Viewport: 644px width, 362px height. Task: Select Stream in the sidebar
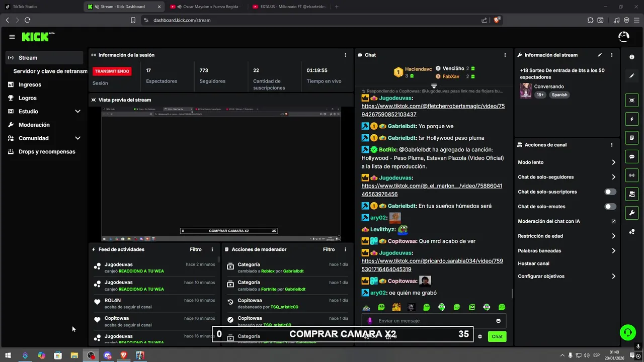[x=44, y=58]
